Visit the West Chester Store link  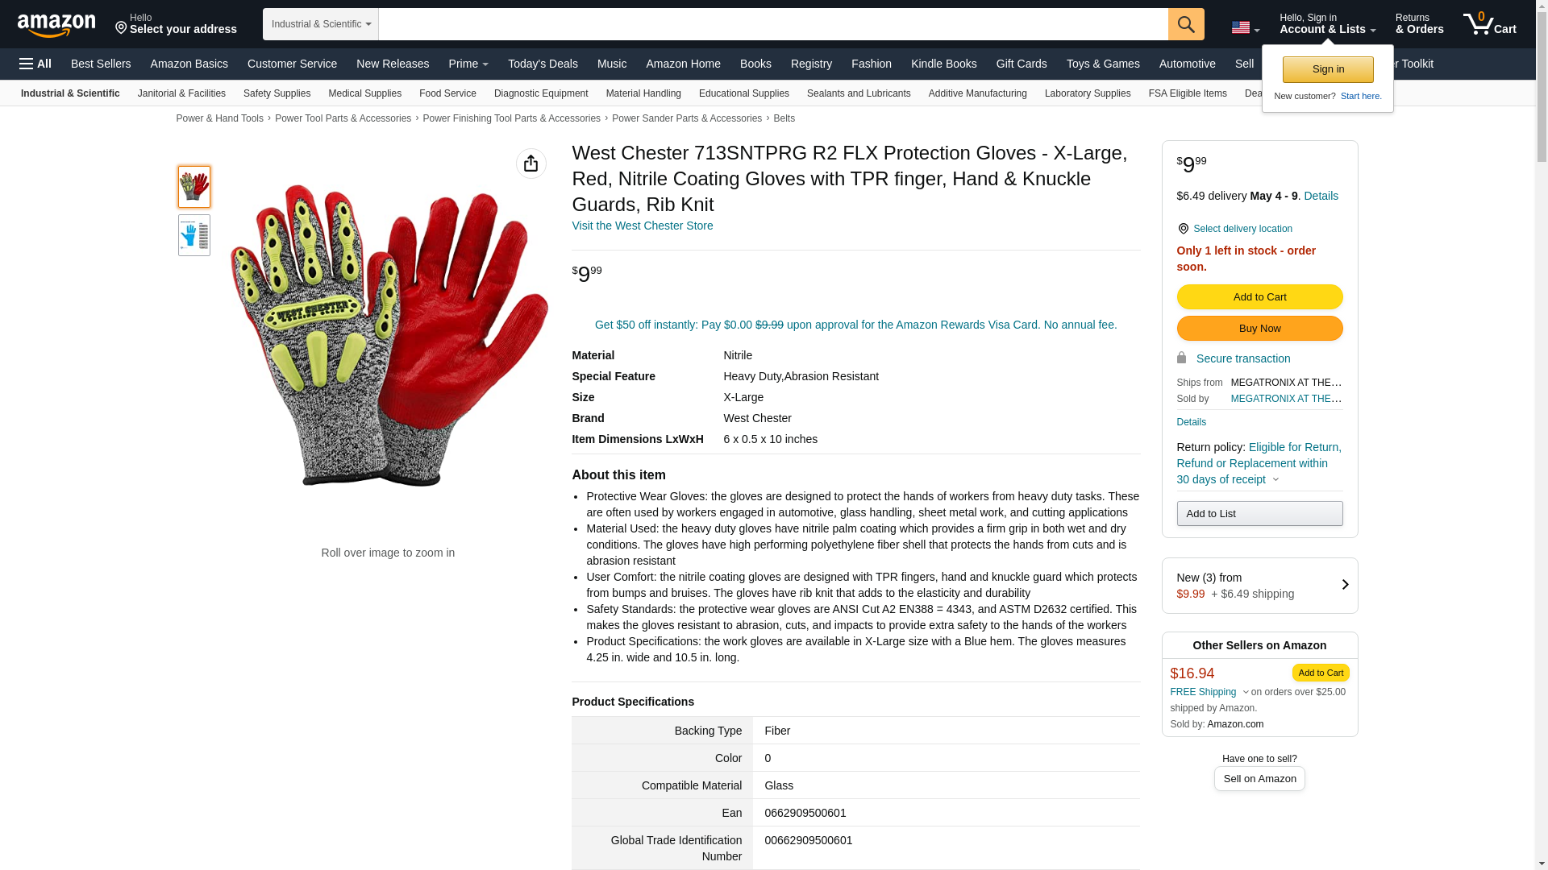[x=643, y=226]
